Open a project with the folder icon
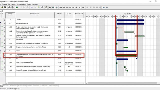160x90 pixels. pyautogui.click(x=2, y=7)
